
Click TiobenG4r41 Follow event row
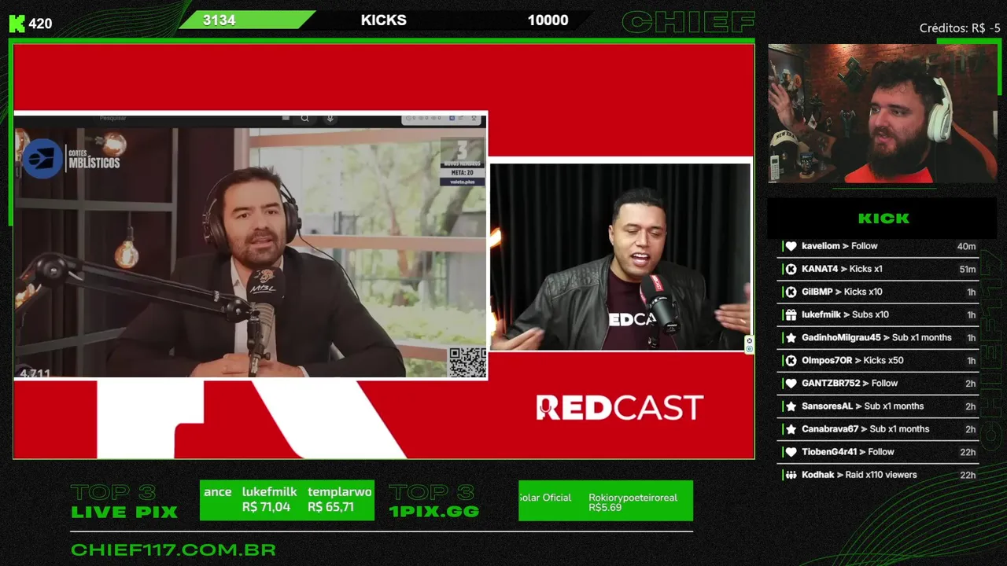879,451
